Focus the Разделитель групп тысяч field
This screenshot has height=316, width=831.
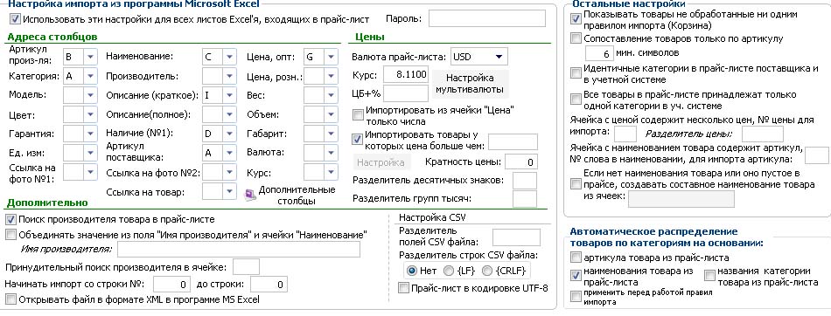click(525, 199)
